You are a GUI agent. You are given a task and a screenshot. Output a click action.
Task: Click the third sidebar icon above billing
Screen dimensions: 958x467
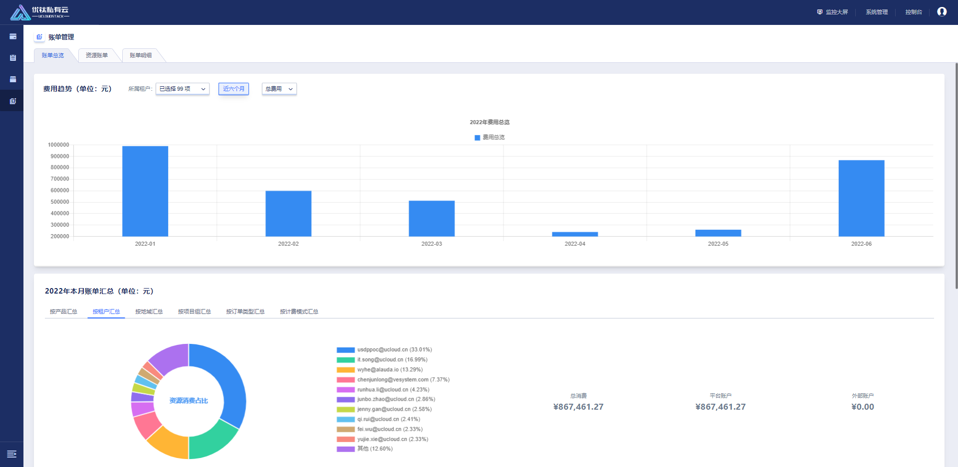point(13,79)
